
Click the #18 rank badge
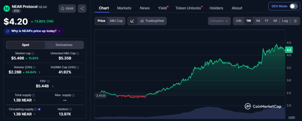(17, 11)
